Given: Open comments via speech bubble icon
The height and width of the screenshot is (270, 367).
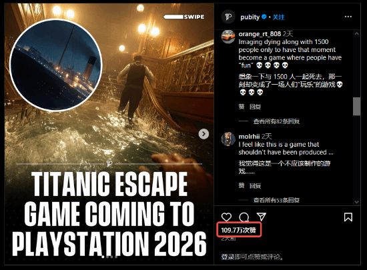Looking at the screenshot, I should (244, 217).
